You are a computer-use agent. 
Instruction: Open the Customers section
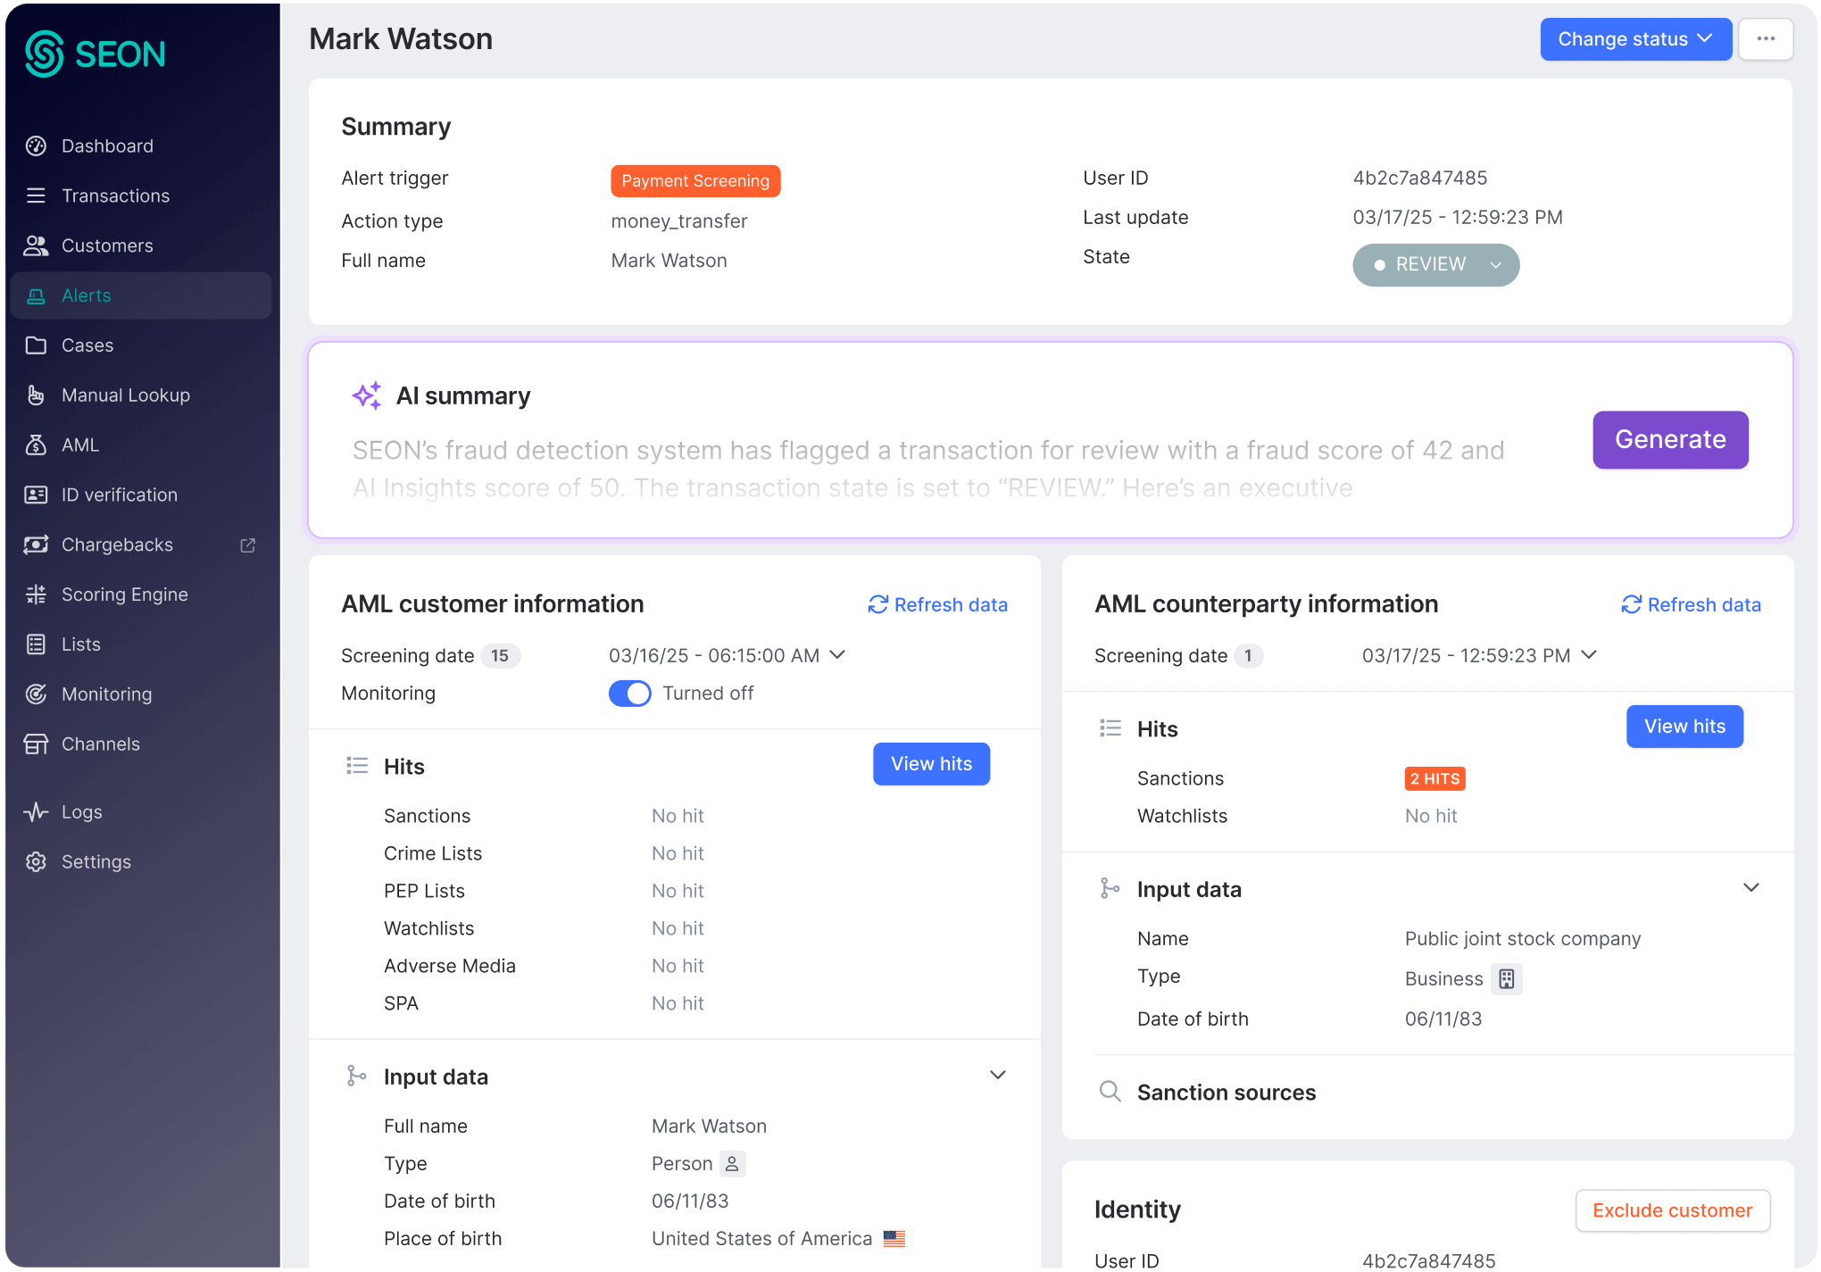tap(107, 245)
